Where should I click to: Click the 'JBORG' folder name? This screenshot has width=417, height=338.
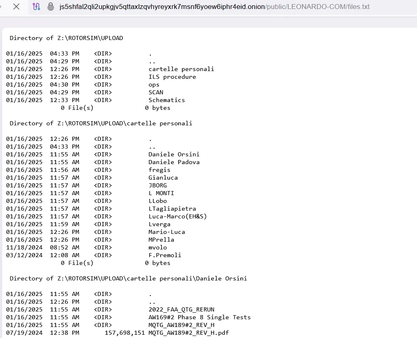(x=158, y=185)
